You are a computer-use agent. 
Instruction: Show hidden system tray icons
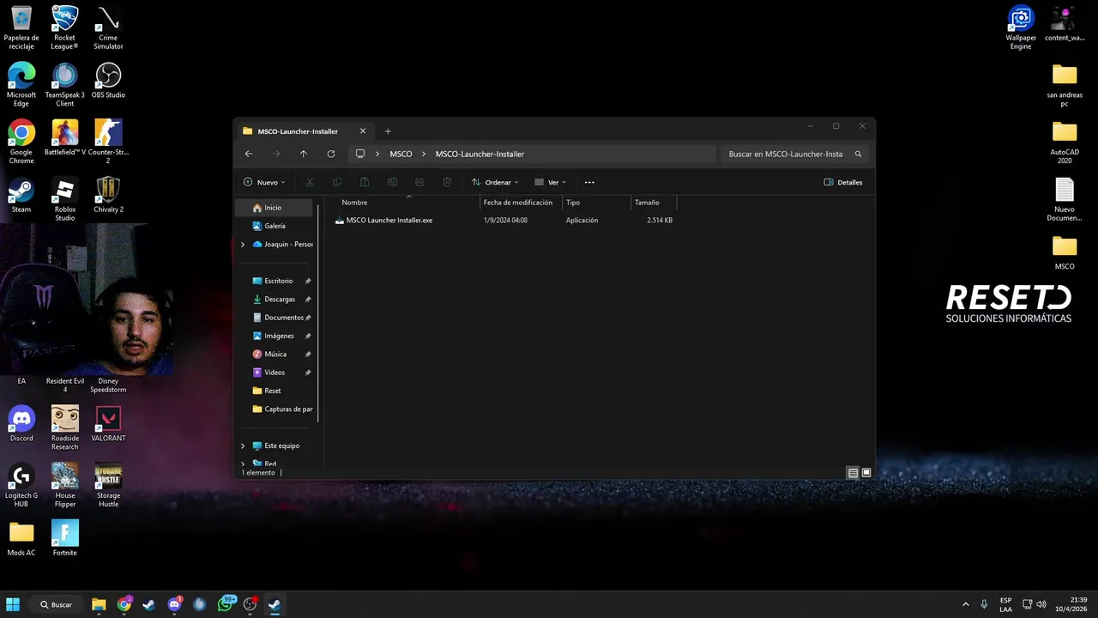[x=966, y=604]
